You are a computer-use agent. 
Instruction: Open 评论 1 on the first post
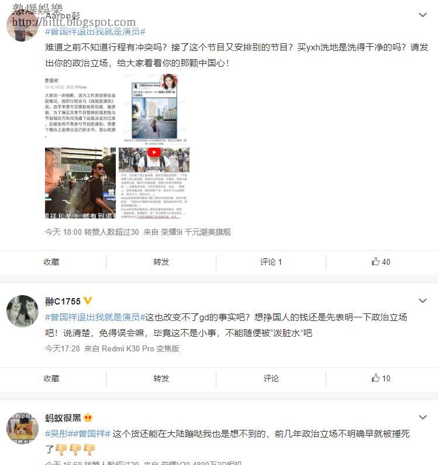coord(271,262)
